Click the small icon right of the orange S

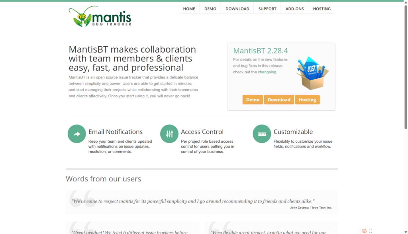point(371,231)
